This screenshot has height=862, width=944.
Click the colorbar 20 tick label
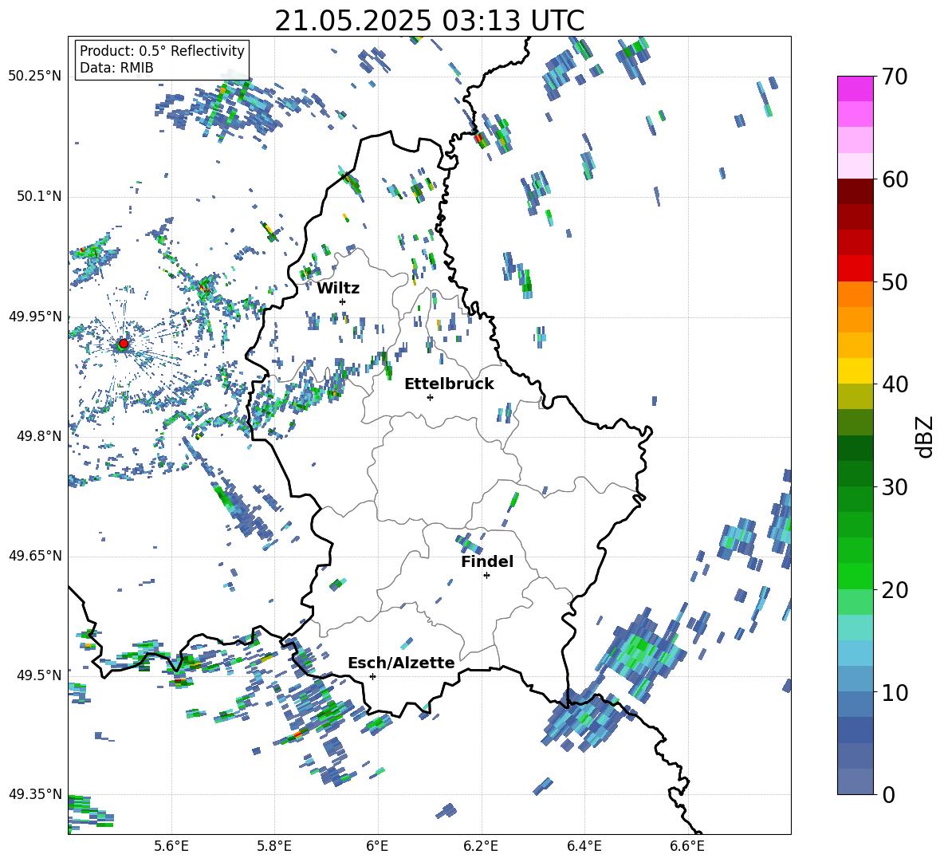[895, 589]
